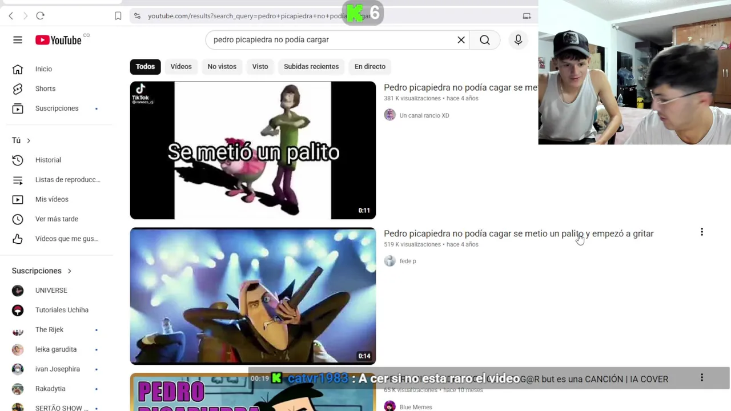The height and width of the screenshot is (411, 731).
Task: Go to the YouTube logo home
Action: tap(58, 40)
